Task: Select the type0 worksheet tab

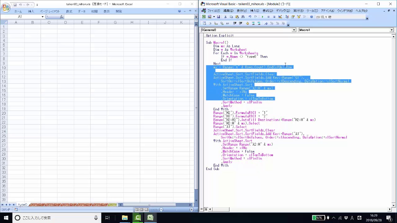Action: (22, 205)
